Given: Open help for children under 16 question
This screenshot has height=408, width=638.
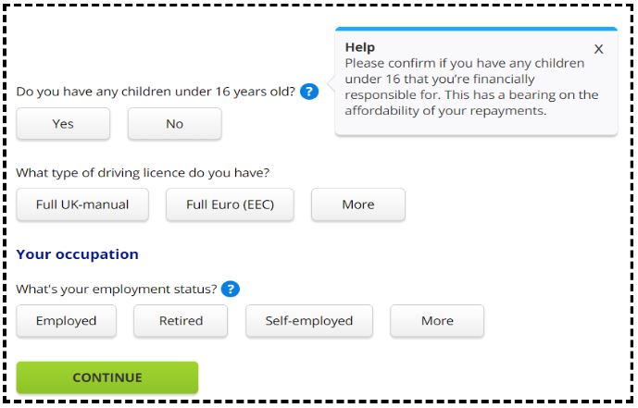Looking at the screenshot, I should click(309, 92).
